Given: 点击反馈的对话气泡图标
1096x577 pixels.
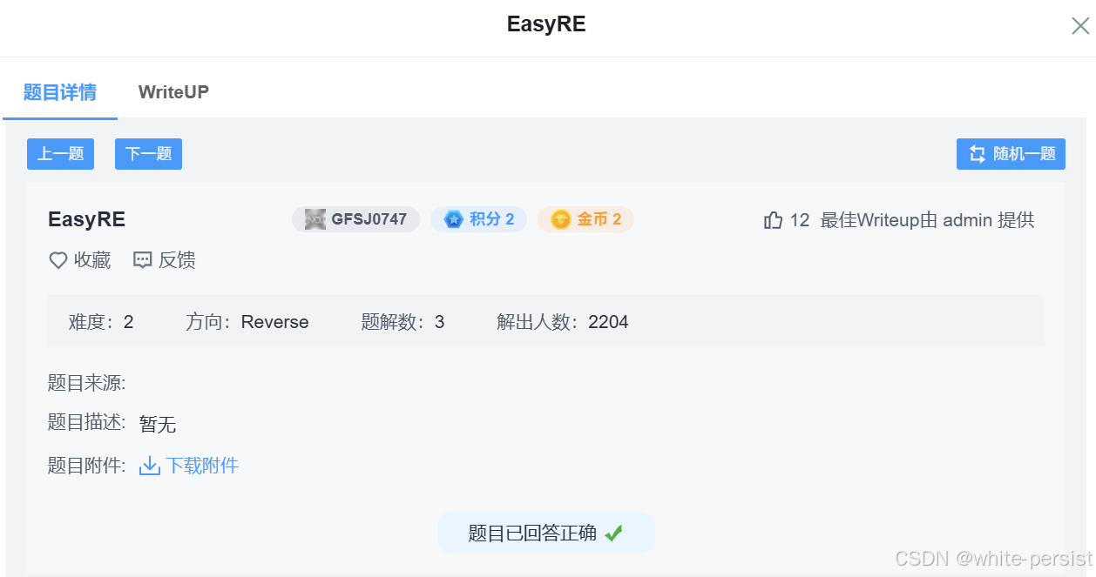Looking at the screenshot, I should [x=142, y=259].
